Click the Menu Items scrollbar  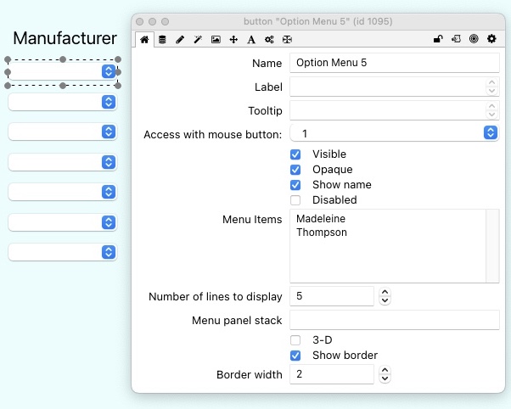492,245
